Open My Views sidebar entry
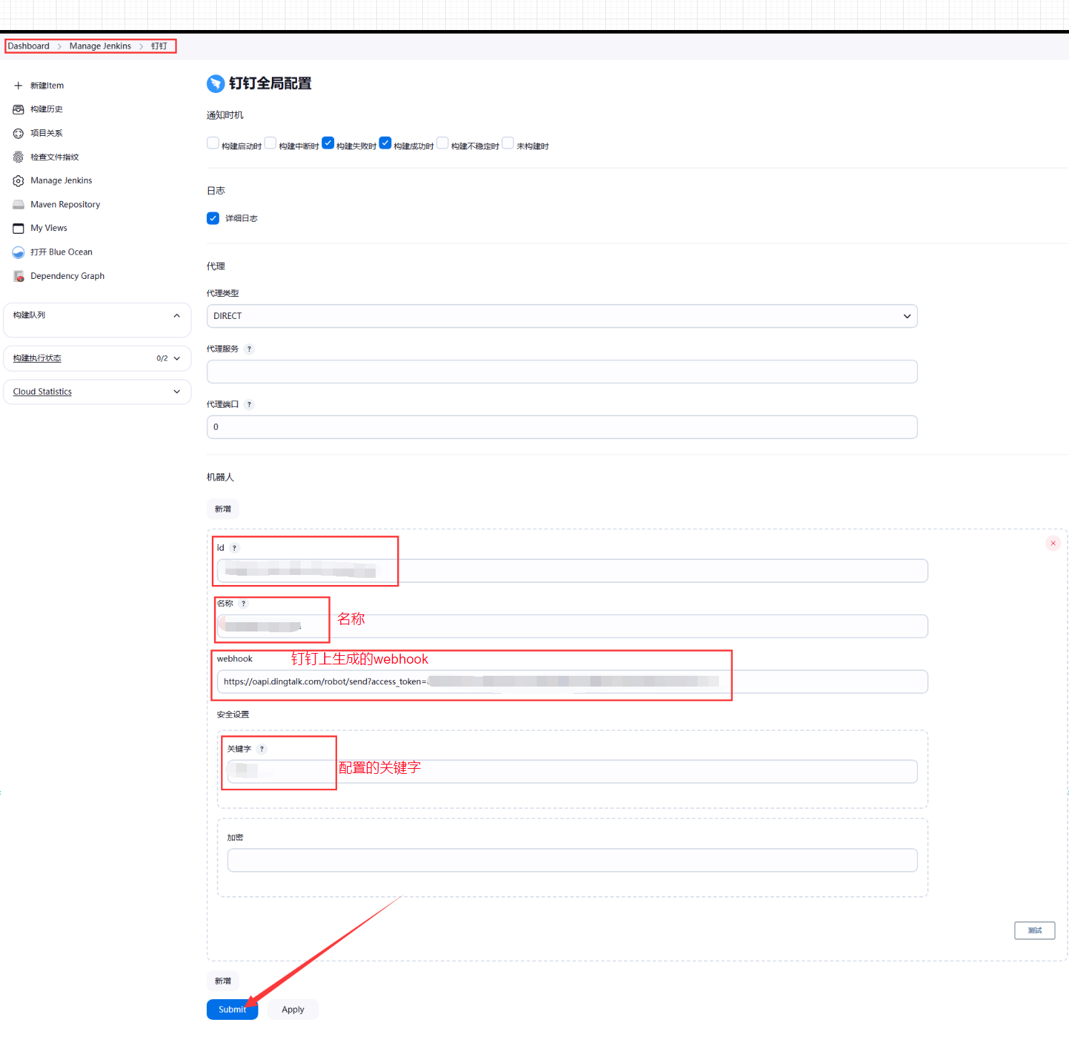Image resolution: width=1069 pixels, height=1042 pixels. click(x=49, y=228)
